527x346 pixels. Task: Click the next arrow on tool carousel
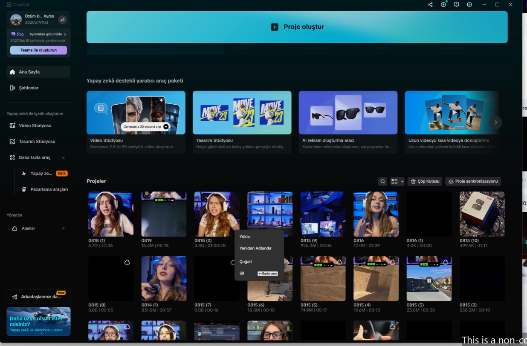pyautogui.click(x=495, y=122)
